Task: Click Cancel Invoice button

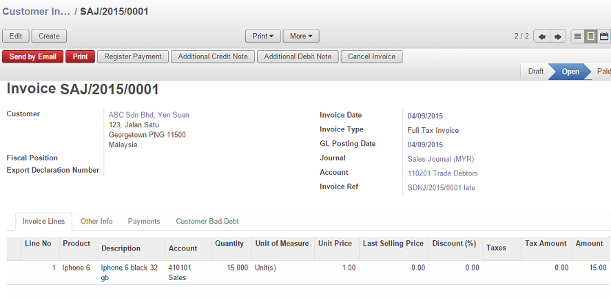Action: point(372,56)
